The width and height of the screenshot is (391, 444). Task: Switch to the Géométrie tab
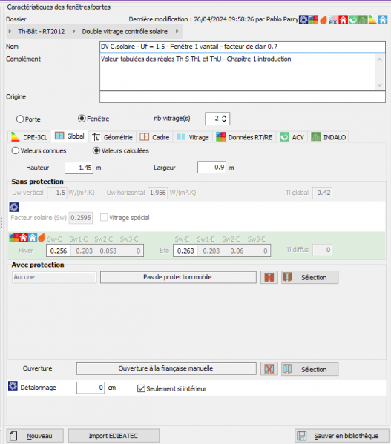[113, 137]
